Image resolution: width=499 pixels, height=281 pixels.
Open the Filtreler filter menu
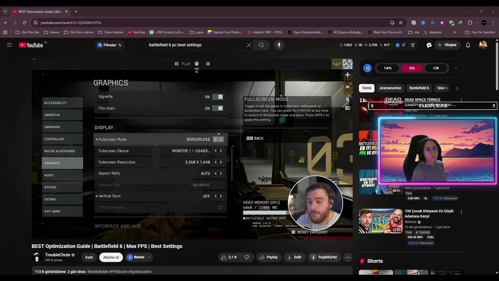(109, 45)
